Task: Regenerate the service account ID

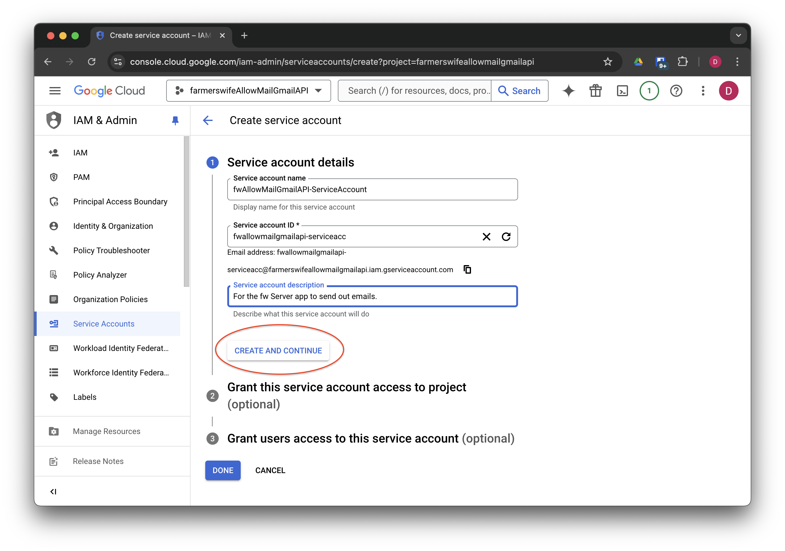Action: (x=506, y=236)
